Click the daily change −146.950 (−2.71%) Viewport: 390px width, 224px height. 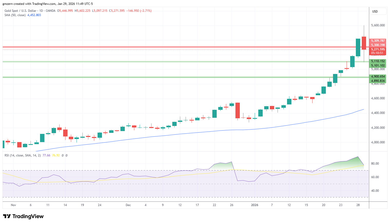[139, 11]
